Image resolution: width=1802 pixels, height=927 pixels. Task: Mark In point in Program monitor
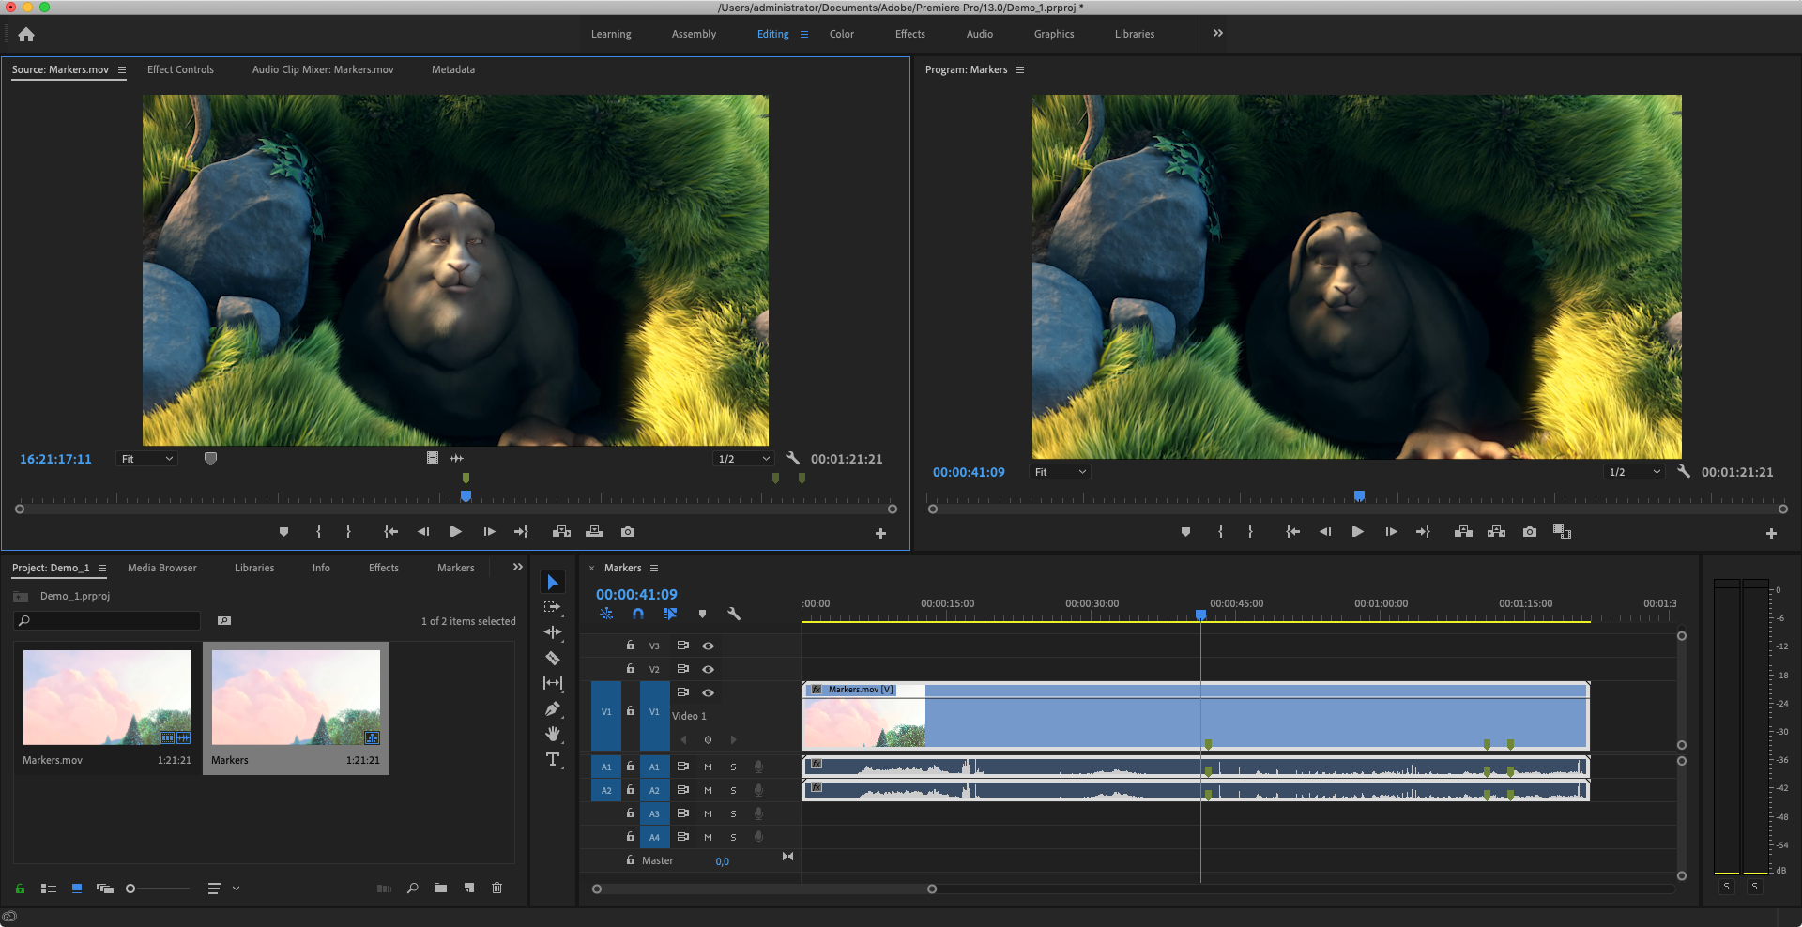point(1220,532)
